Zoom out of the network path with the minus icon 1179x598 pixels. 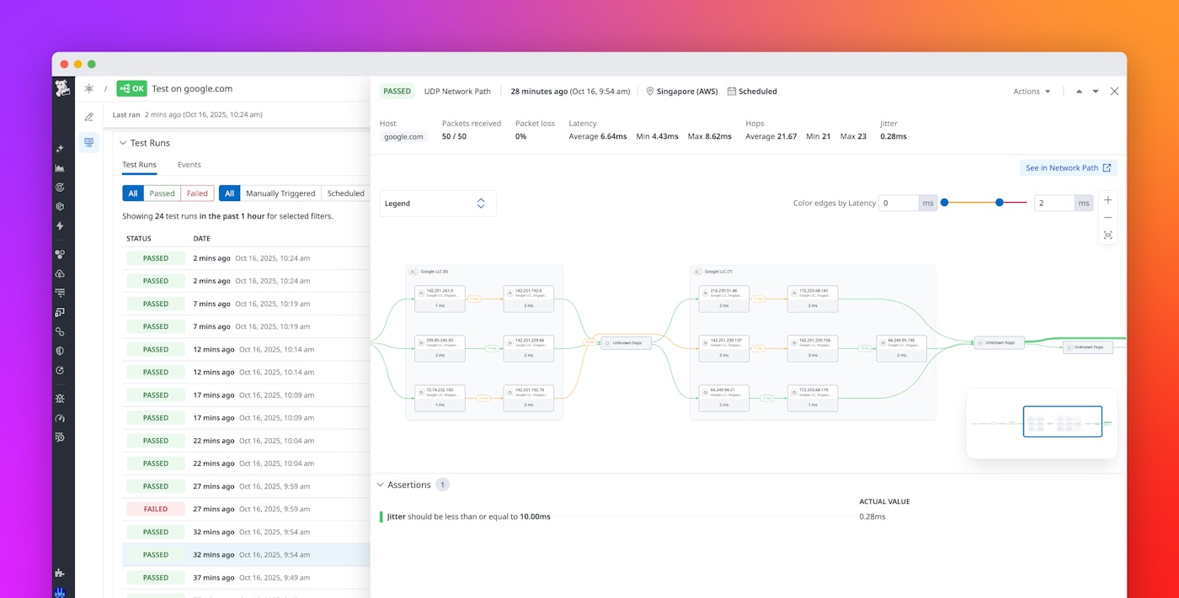click(1107, 218)
